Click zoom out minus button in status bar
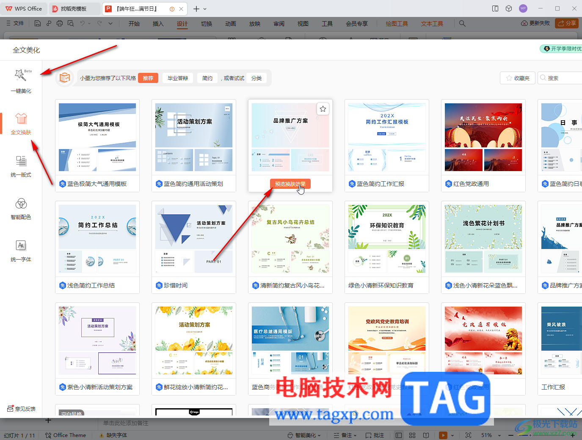 click(x=511, y=435)
